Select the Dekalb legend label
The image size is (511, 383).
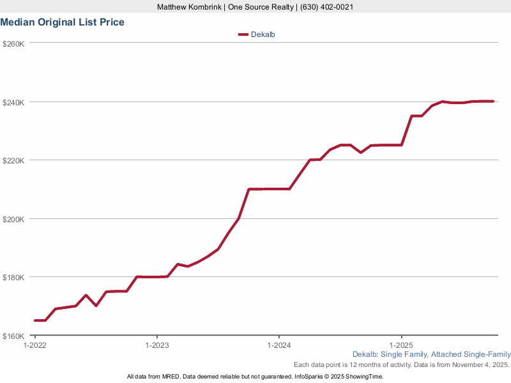[x=263, y=35]
